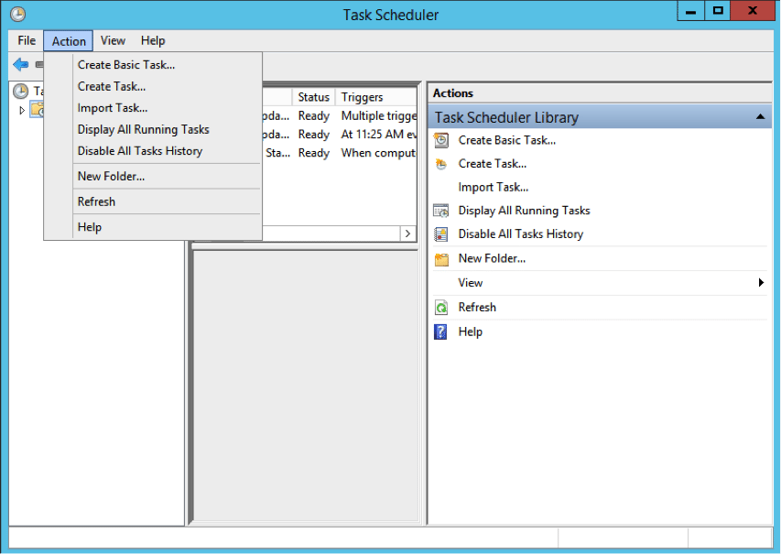Screen dimensions: 781x554
Task: Expand the View submenu arrow in Actions
Action: pos(761,283)
